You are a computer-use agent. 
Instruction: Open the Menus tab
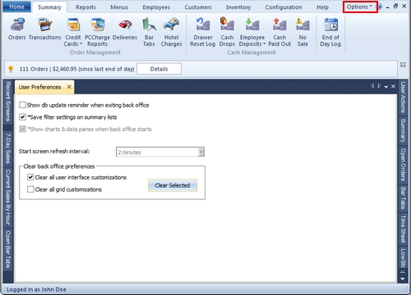pos(119,7)
